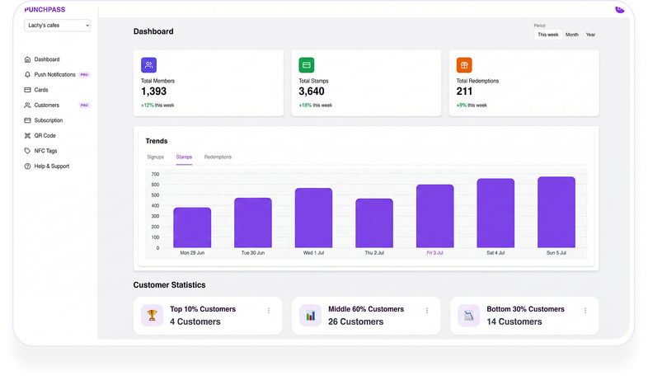Click the Total Members value 1,393

click(x=153, y=91)
